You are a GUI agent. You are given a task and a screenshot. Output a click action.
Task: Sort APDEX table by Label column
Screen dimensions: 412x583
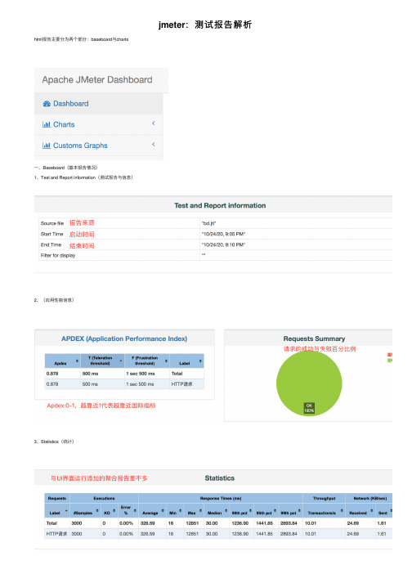point(186,361)
